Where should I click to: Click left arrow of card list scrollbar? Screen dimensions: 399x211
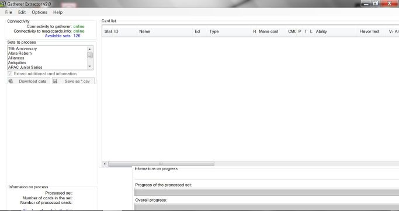[105, 164]
